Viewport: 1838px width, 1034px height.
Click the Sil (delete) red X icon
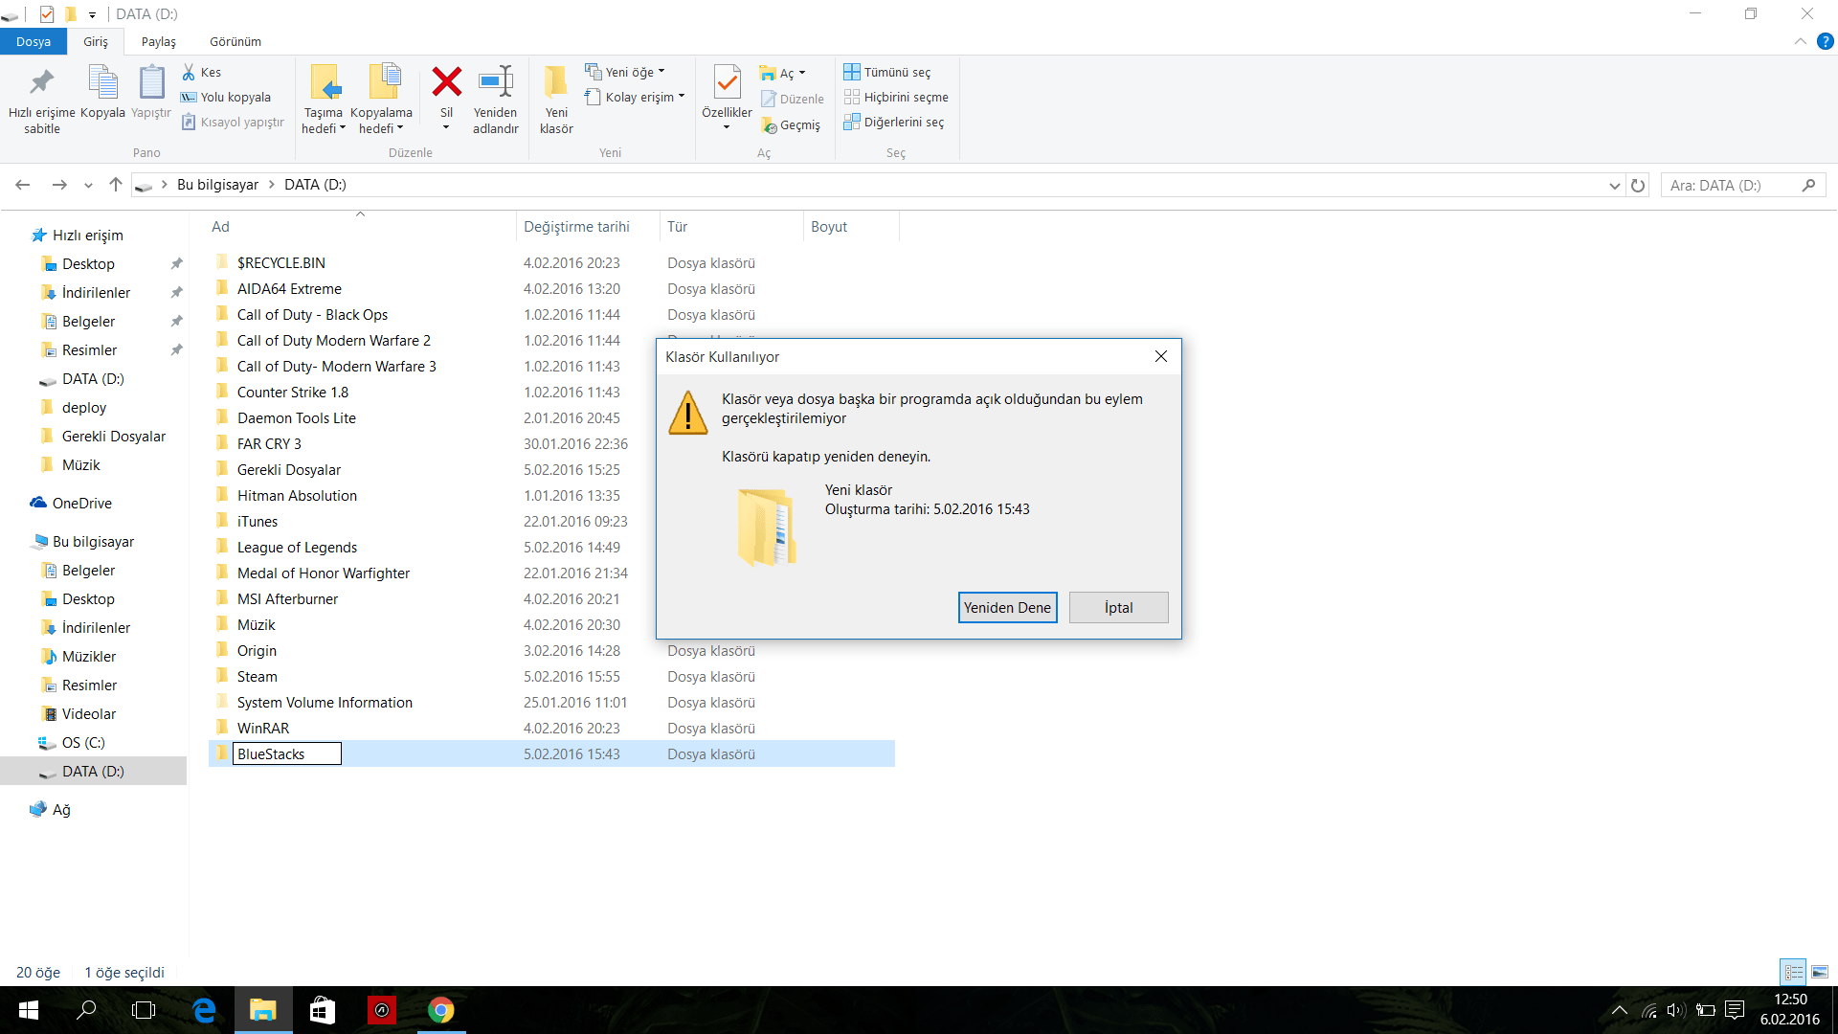pos(446,82)
